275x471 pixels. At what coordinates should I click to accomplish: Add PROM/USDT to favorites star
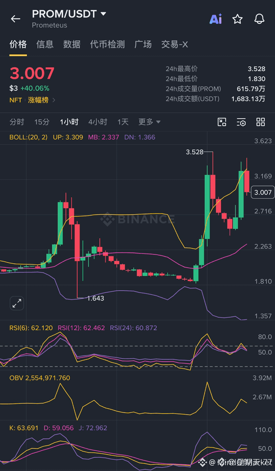237,19
